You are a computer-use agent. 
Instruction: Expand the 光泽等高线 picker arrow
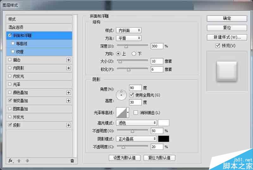coord(128,112)
